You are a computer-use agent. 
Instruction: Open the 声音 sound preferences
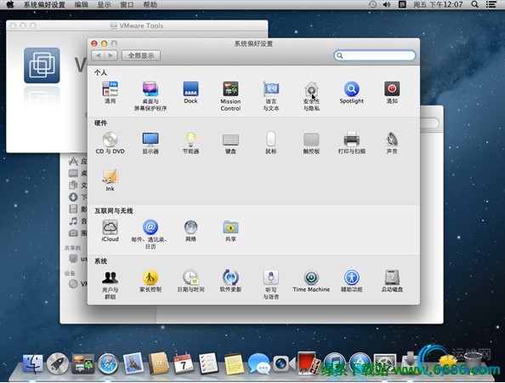tap(392, 143)
